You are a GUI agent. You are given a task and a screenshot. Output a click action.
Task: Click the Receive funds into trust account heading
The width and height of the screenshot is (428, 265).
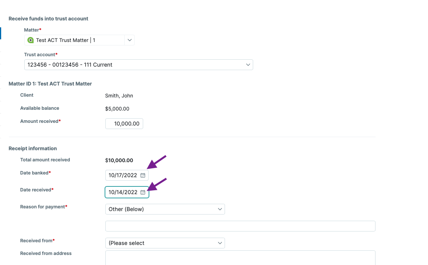point(48,19)
